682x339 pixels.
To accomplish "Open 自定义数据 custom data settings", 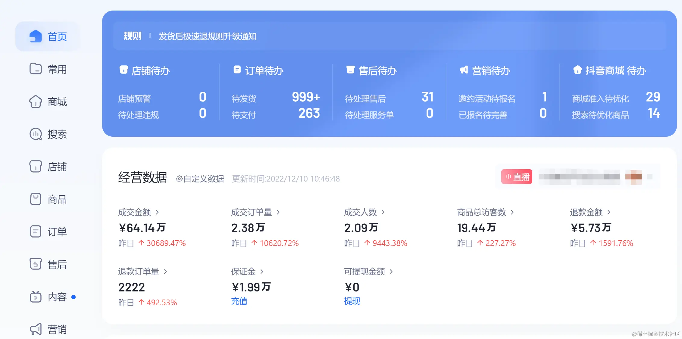I will (x=200, y=179).
